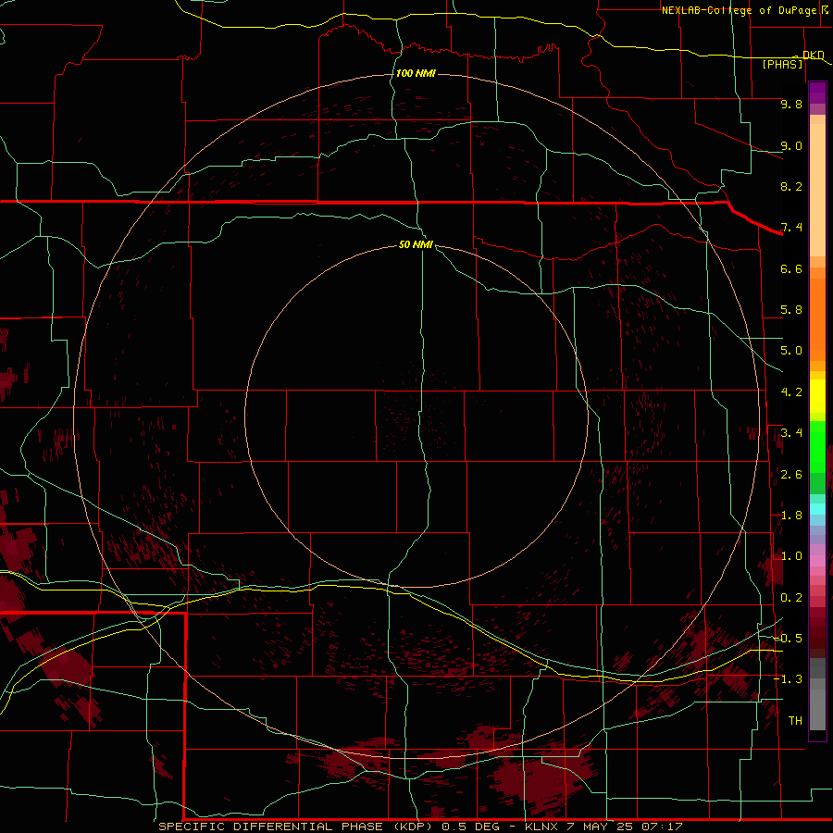This screenshot has height=833, width=833.
Task: Click the [PHAS] legend label
Action: pos(782,64)
